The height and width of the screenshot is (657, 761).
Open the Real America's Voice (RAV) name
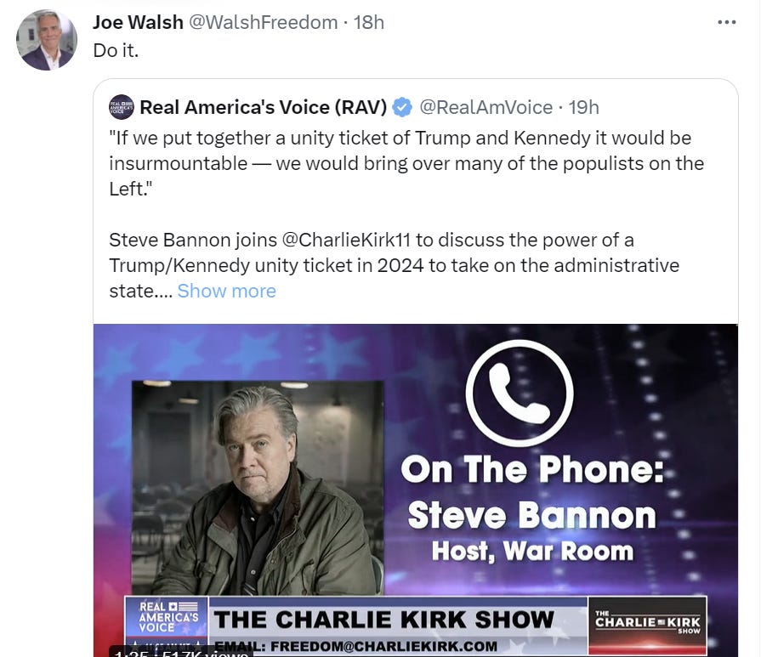(264, 107)
